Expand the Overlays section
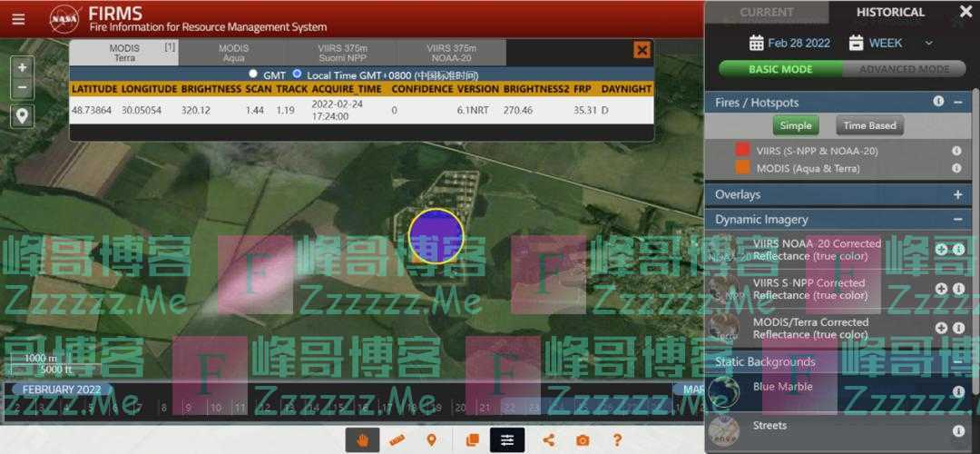Image resolution: width=980 pixels, height=454 pixels. [957, 195]
